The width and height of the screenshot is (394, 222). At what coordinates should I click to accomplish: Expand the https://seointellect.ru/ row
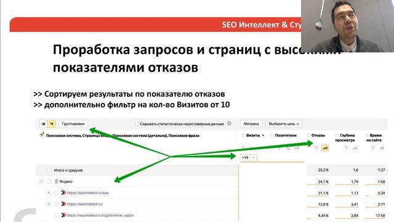[49, 204]
